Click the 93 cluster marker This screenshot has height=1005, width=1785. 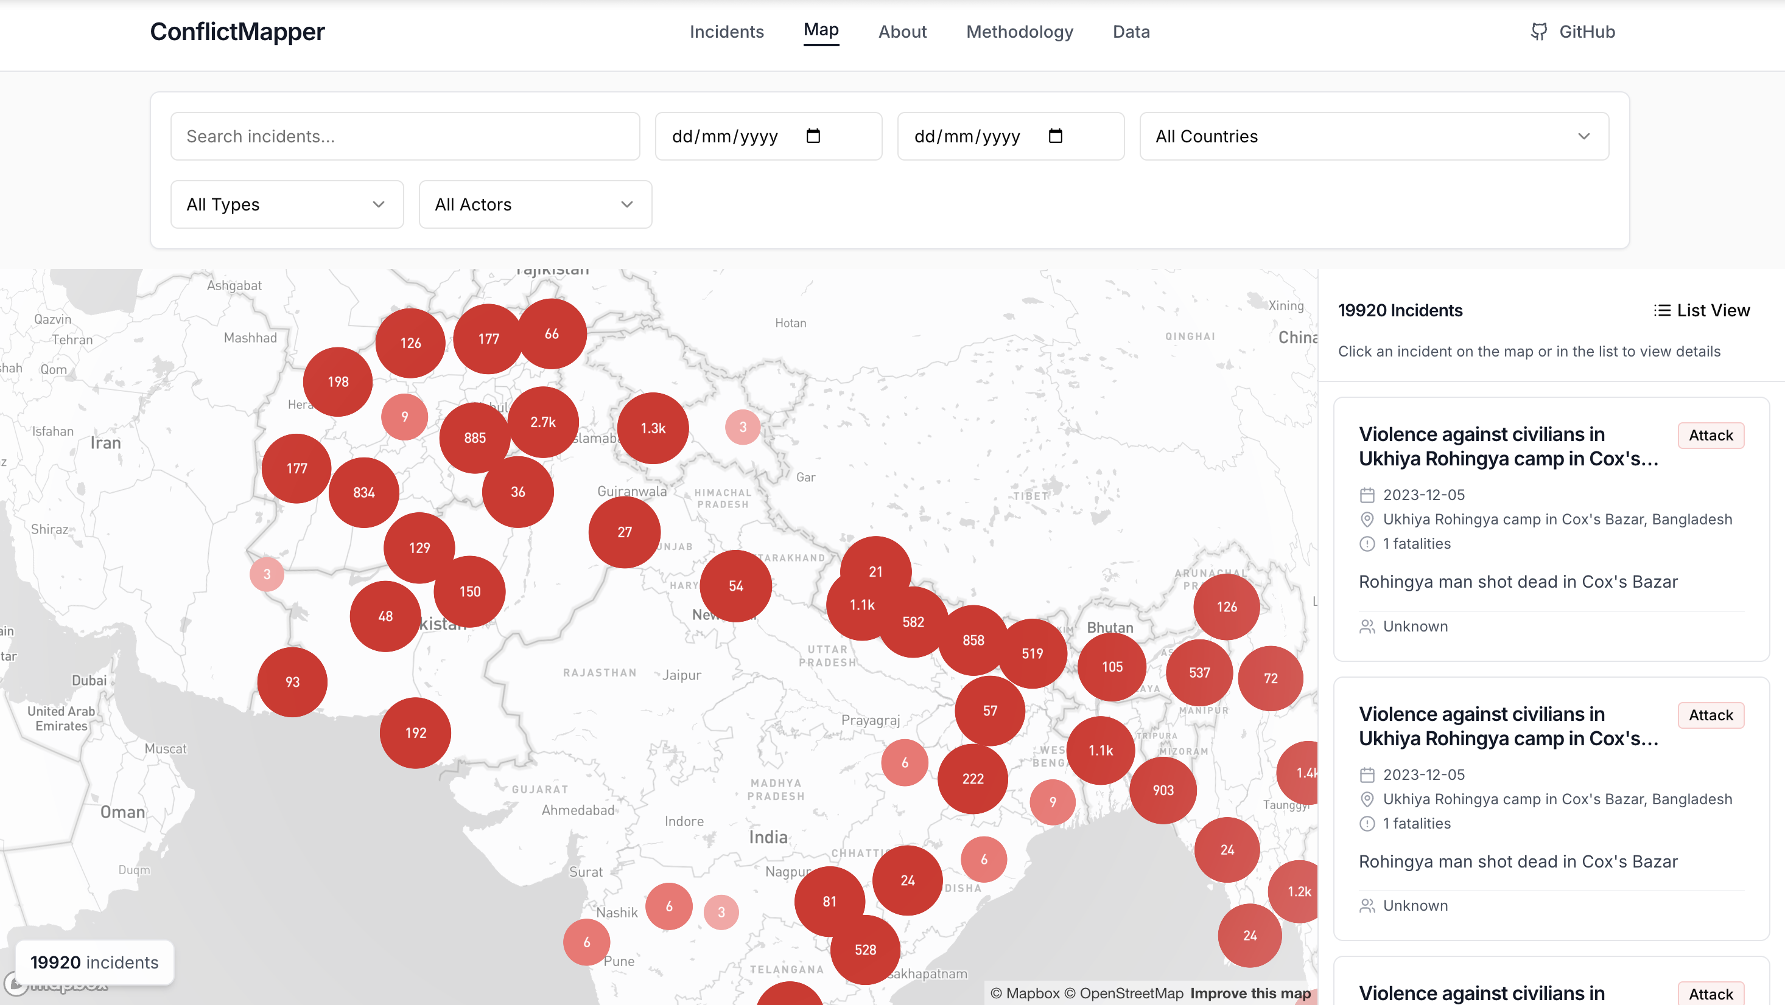[292, 682]
